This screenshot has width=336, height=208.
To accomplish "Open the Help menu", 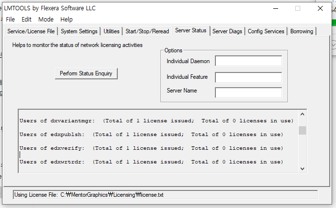I will pos(66,20).
